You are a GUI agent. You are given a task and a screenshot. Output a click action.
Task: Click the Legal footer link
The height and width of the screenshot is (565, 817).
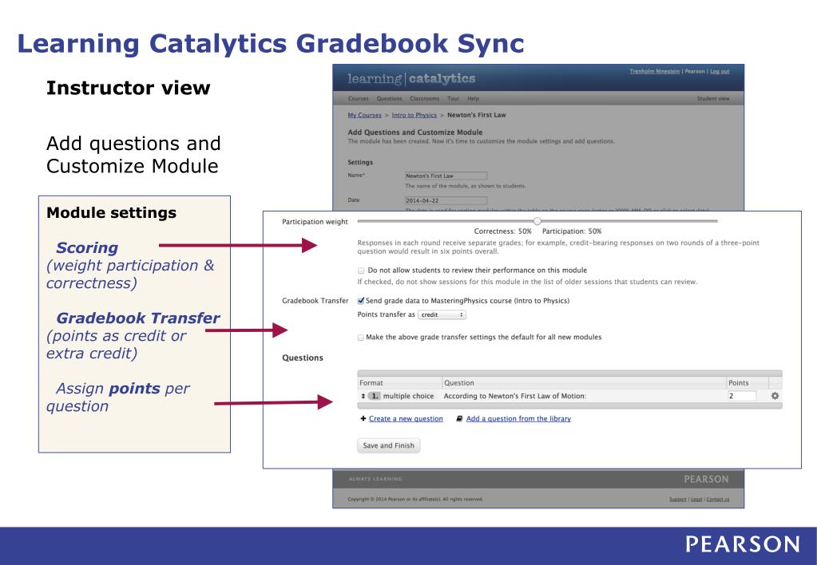696,500
